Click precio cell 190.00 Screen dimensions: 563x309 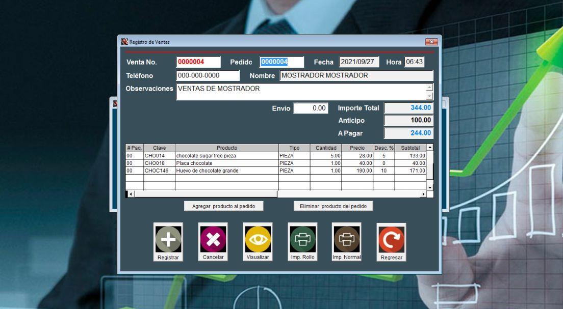(x=357, y=171)
